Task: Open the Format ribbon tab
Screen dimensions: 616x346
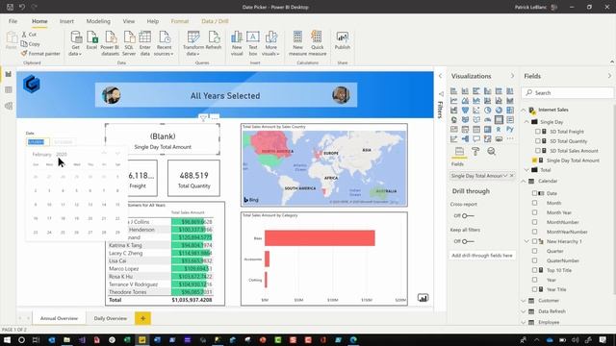Action: 180,21
